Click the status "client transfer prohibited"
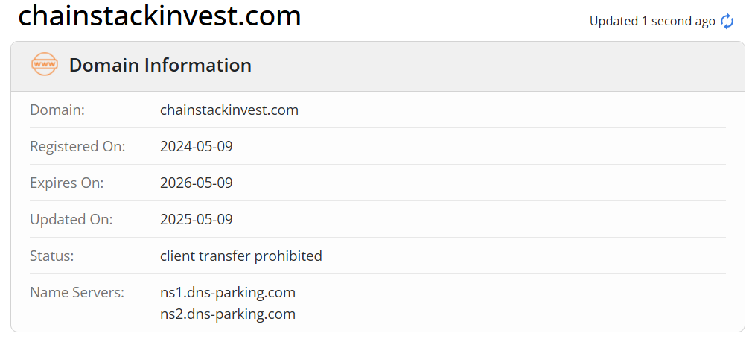Image resolution: width=749 pixels, height=339 pixels. 241,256
